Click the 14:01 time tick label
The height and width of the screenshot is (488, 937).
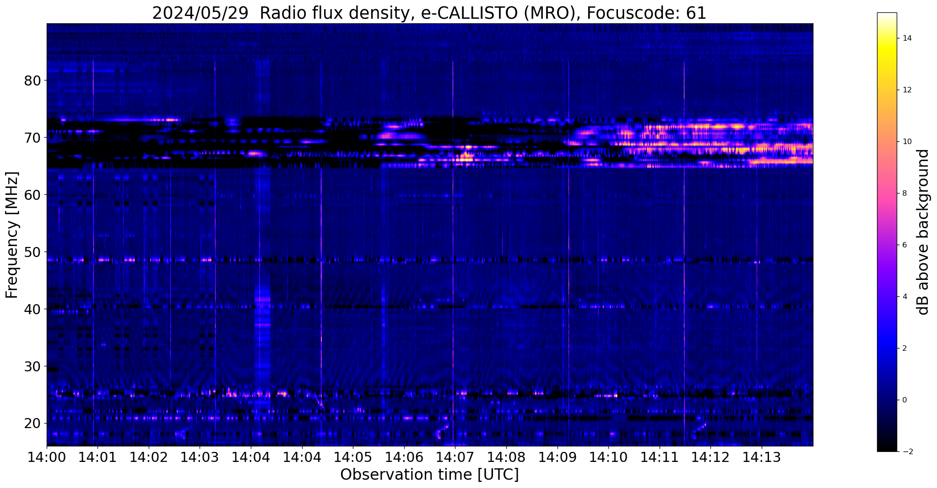[x=97, y=457]
